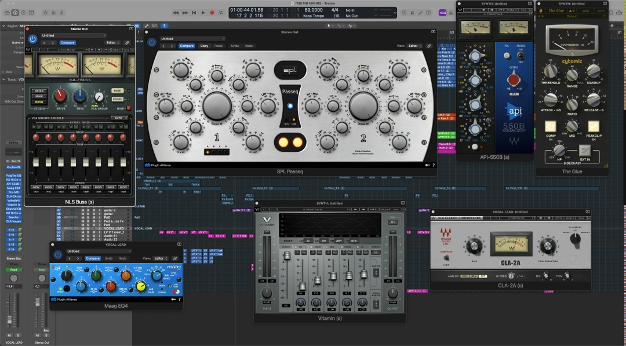Viewport: 626px width, 346px height.
Task: Open the Untitled preset dropdown in SPL Passeq
Action: coord(192,39)
